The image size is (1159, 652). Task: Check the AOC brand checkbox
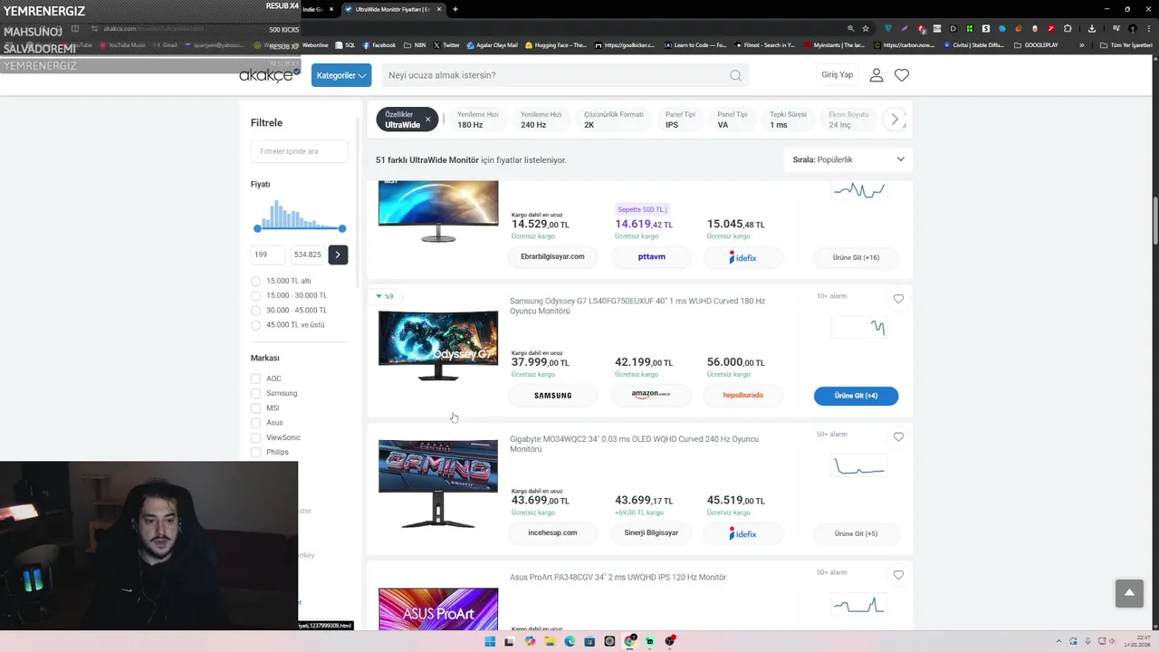pos(255,379)
